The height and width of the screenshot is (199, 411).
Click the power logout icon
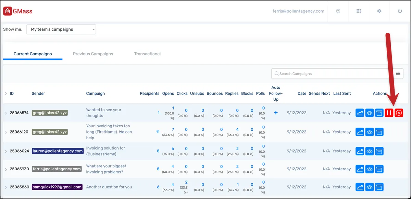(400, 11)
